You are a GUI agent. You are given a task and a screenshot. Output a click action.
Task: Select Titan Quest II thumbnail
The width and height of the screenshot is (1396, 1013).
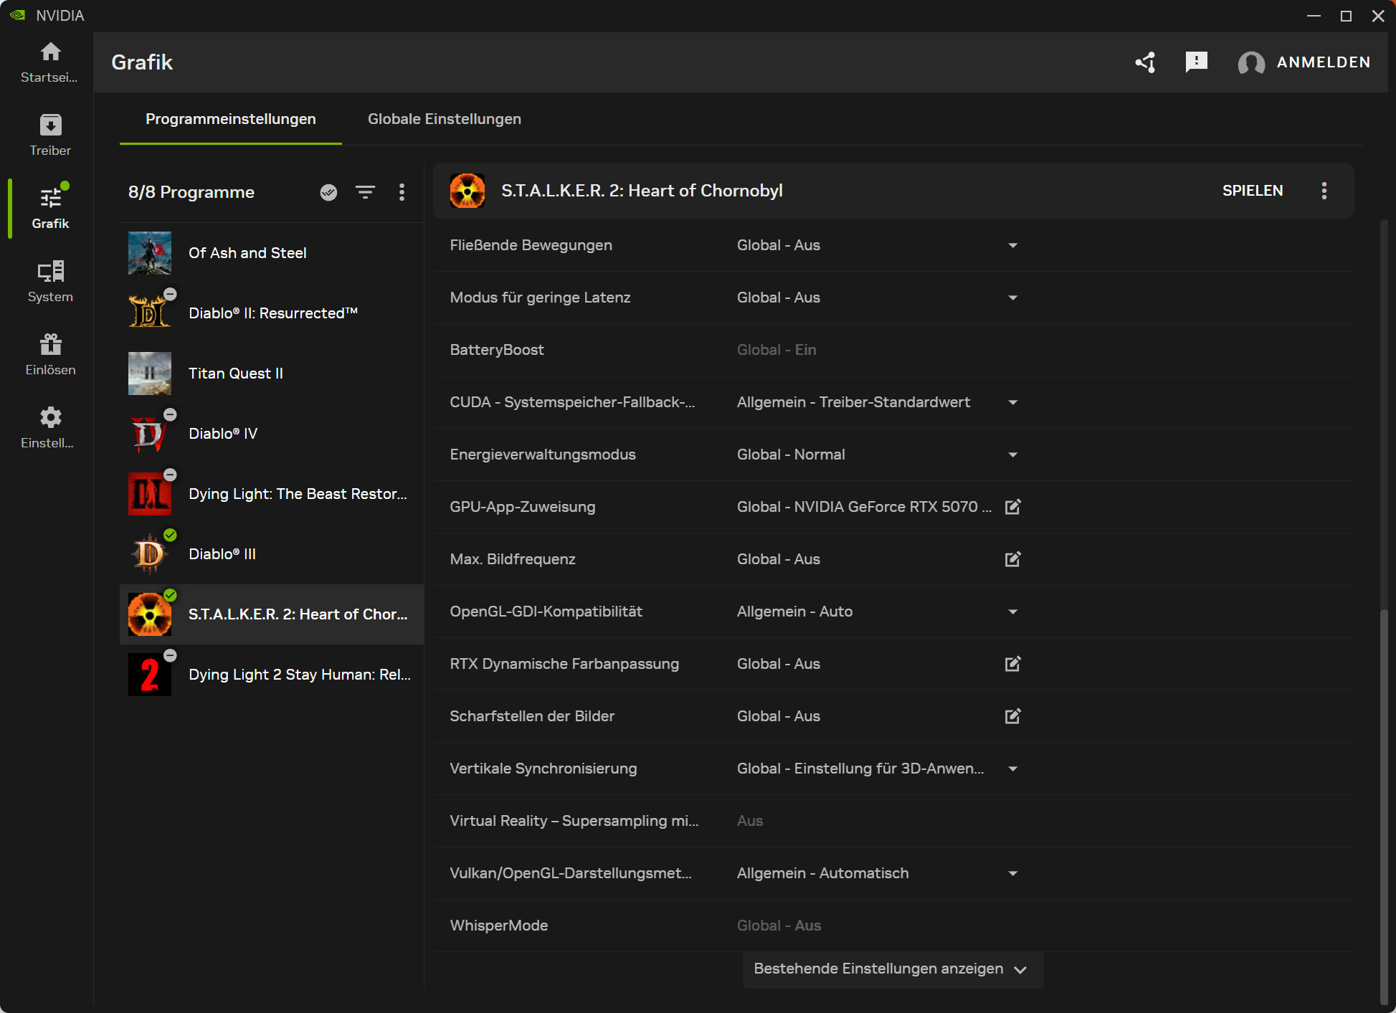coord(150,374)
